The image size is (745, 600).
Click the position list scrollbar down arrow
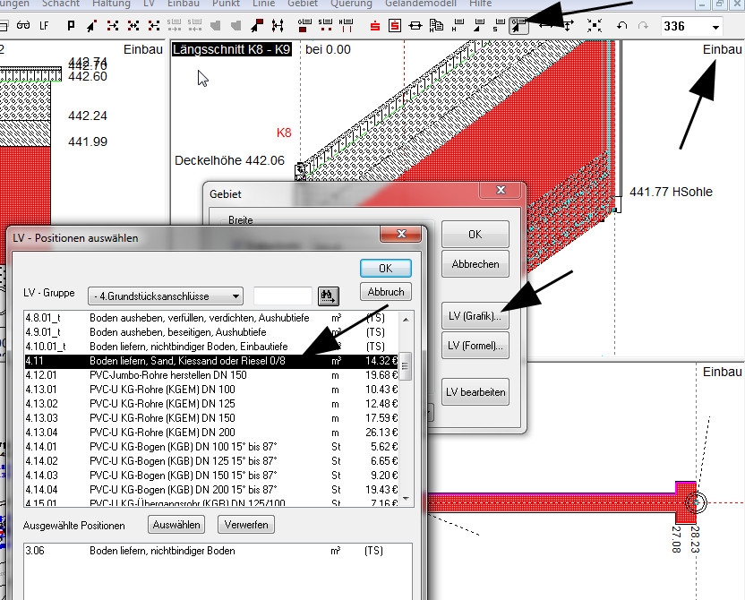(x=407, y=499)
